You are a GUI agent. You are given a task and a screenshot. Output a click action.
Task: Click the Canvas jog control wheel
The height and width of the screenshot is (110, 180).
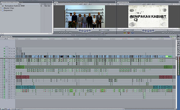(x=129, y=30)
